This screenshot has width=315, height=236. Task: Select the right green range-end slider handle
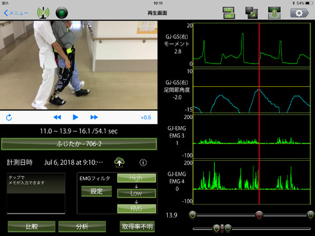click(310, 215)
